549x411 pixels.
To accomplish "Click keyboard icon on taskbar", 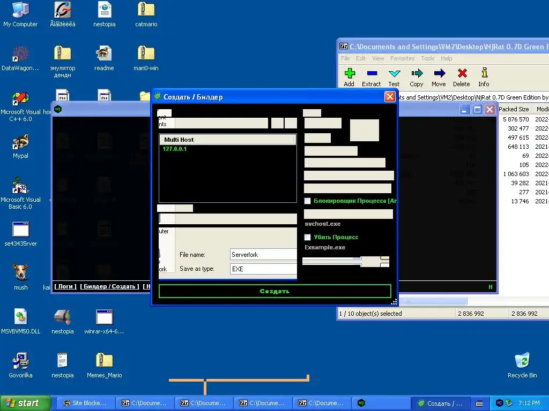I will (x=479, y=404).
